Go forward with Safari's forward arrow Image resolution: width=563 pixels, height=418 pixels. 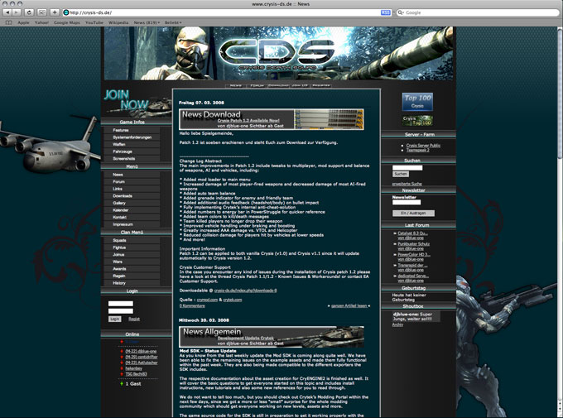[17, 12]
